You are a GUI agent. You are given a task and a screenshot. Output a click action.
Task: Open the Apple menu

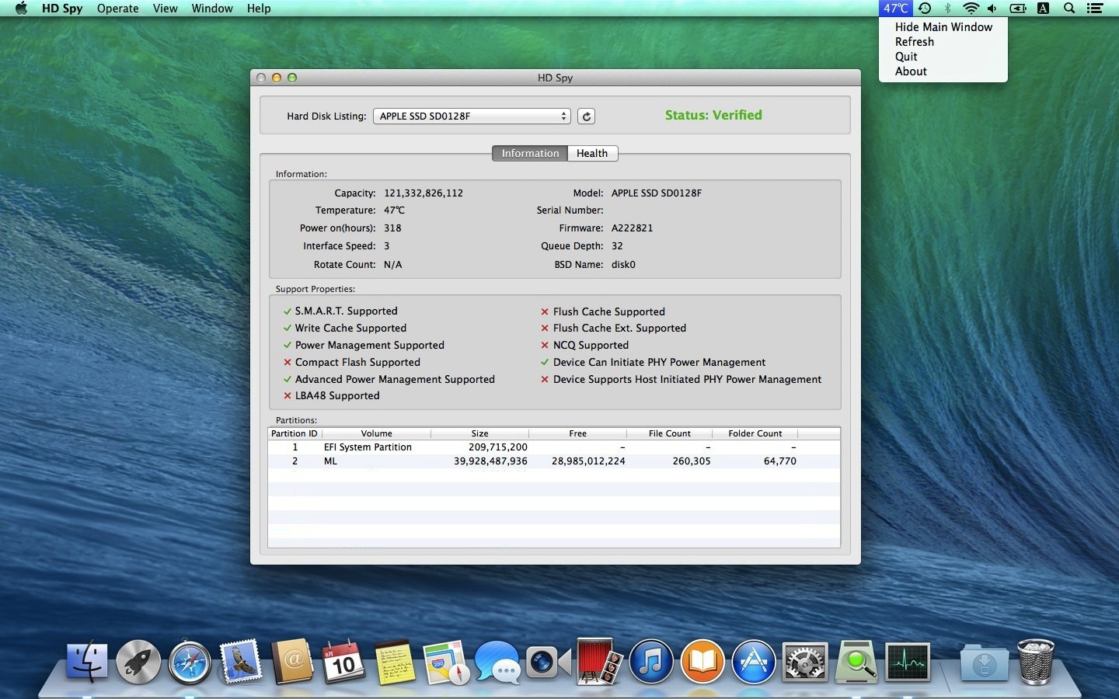click(21, 9)
